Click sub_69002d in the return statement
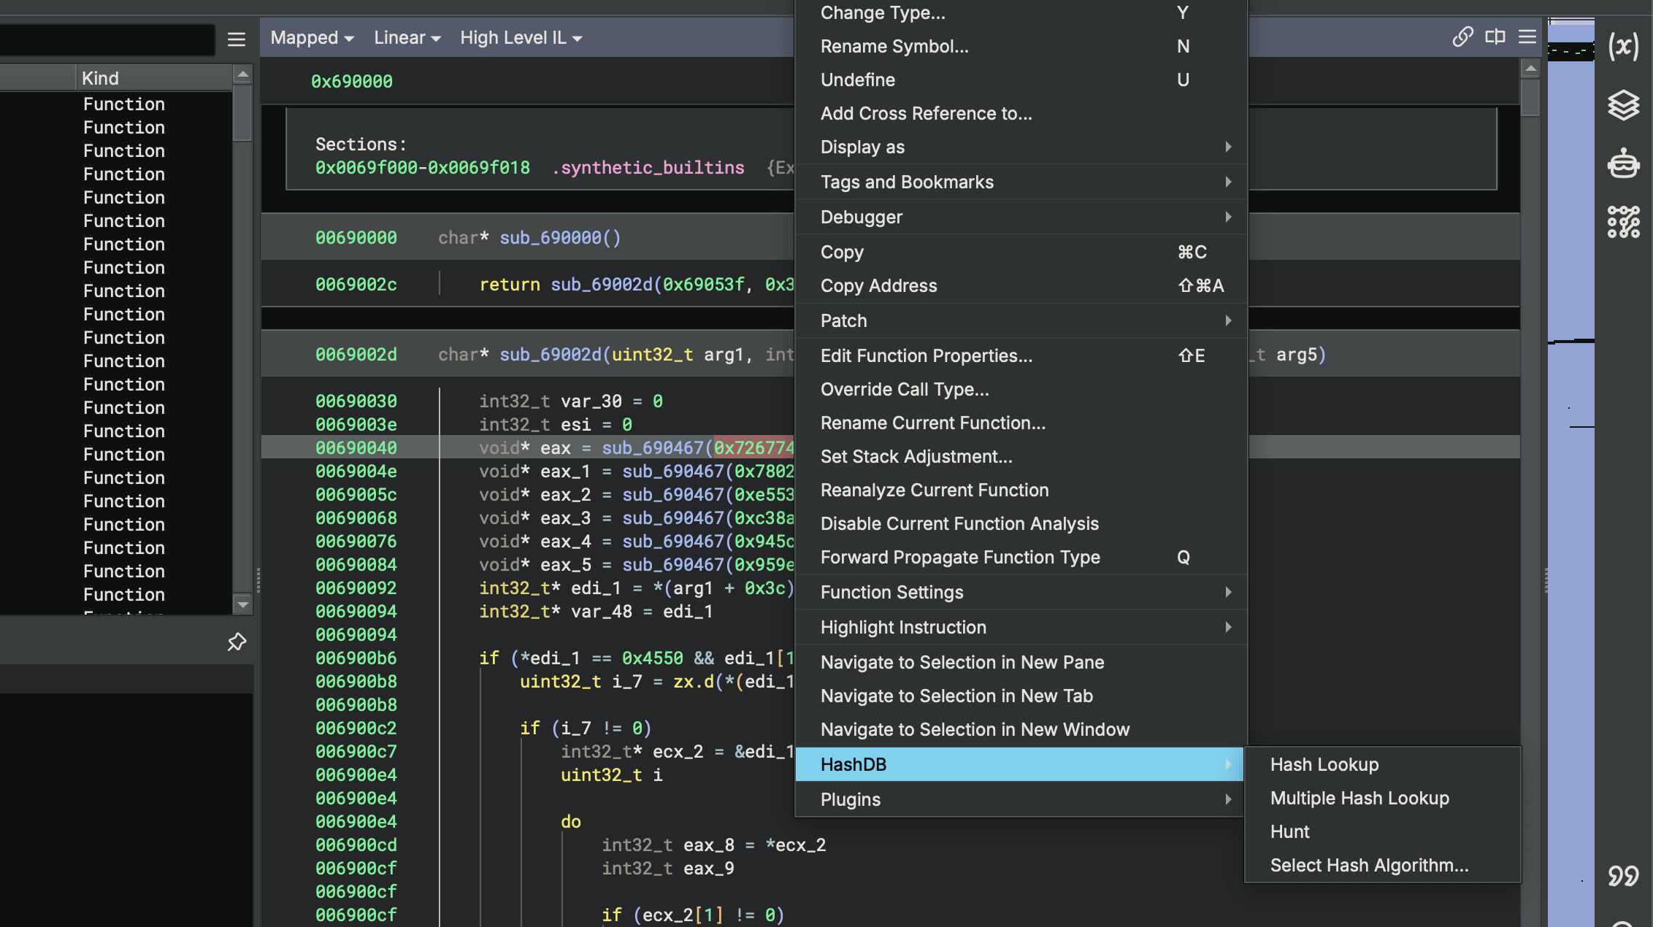The width and height of the screenshot is (1653, 927). coord(602,285)
